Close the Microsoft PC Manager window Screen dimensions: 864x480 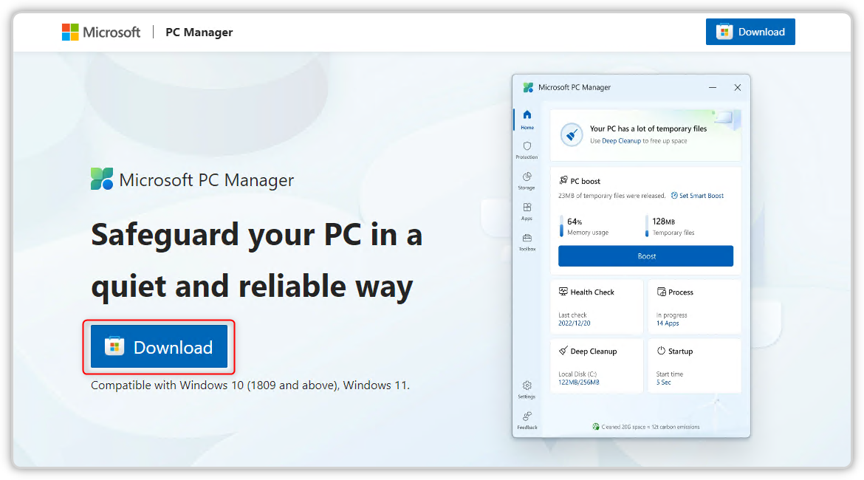(x=737, y=87)
